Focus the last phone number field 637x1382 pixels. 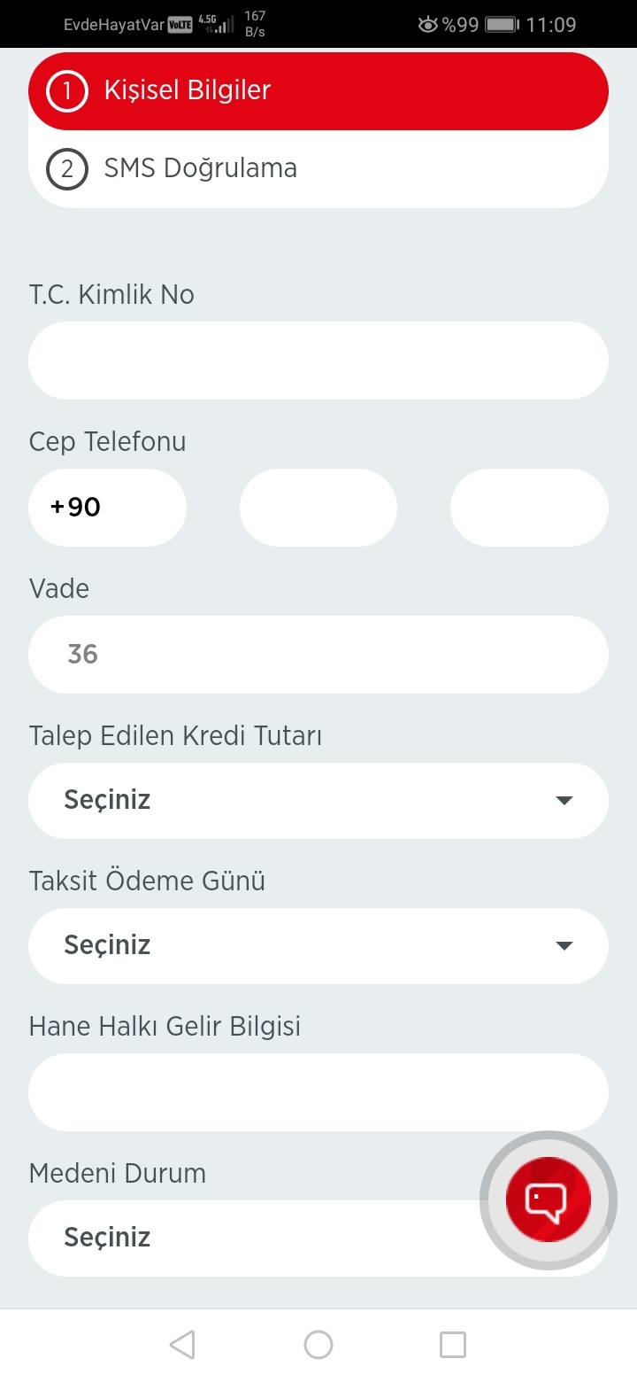tap(529, 508)
